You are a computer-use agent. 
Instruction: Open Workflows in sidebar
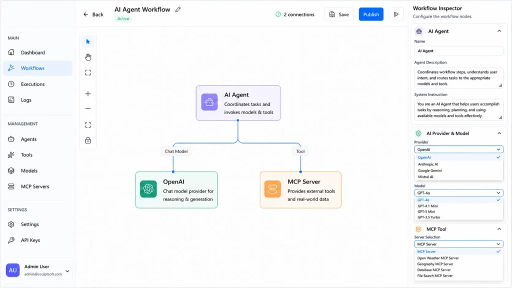(x=38, y=68)
